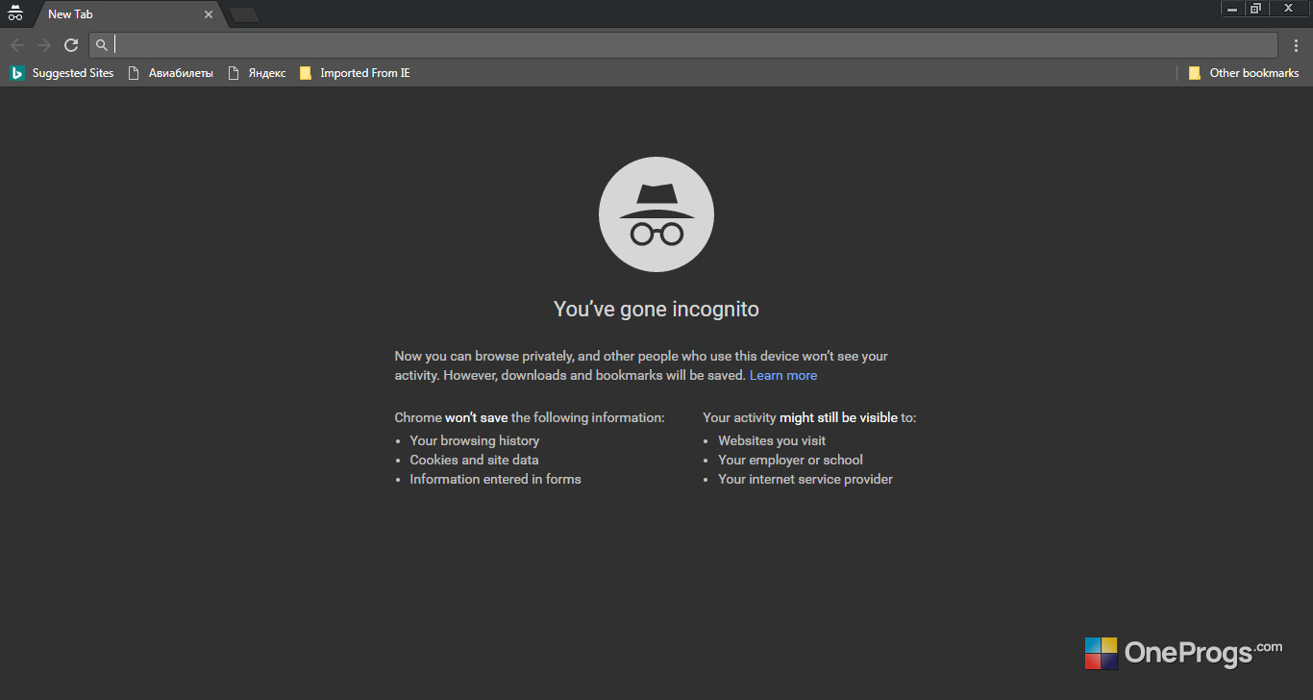Open the Авиабилеты bookmark
This screenshot has width=1313, height=700.
(170, 73)
